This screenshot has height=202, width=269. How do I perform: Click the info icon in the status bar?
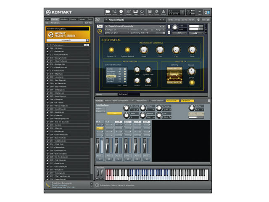click(97, 185)
